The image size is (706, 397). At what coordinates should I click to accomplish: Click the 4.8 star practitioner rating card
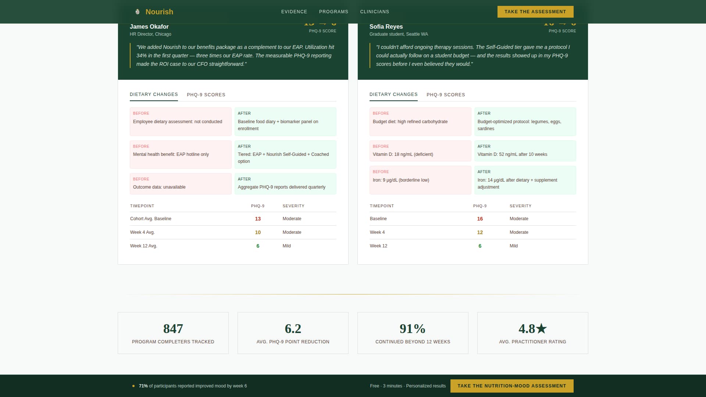click(533, 333)
